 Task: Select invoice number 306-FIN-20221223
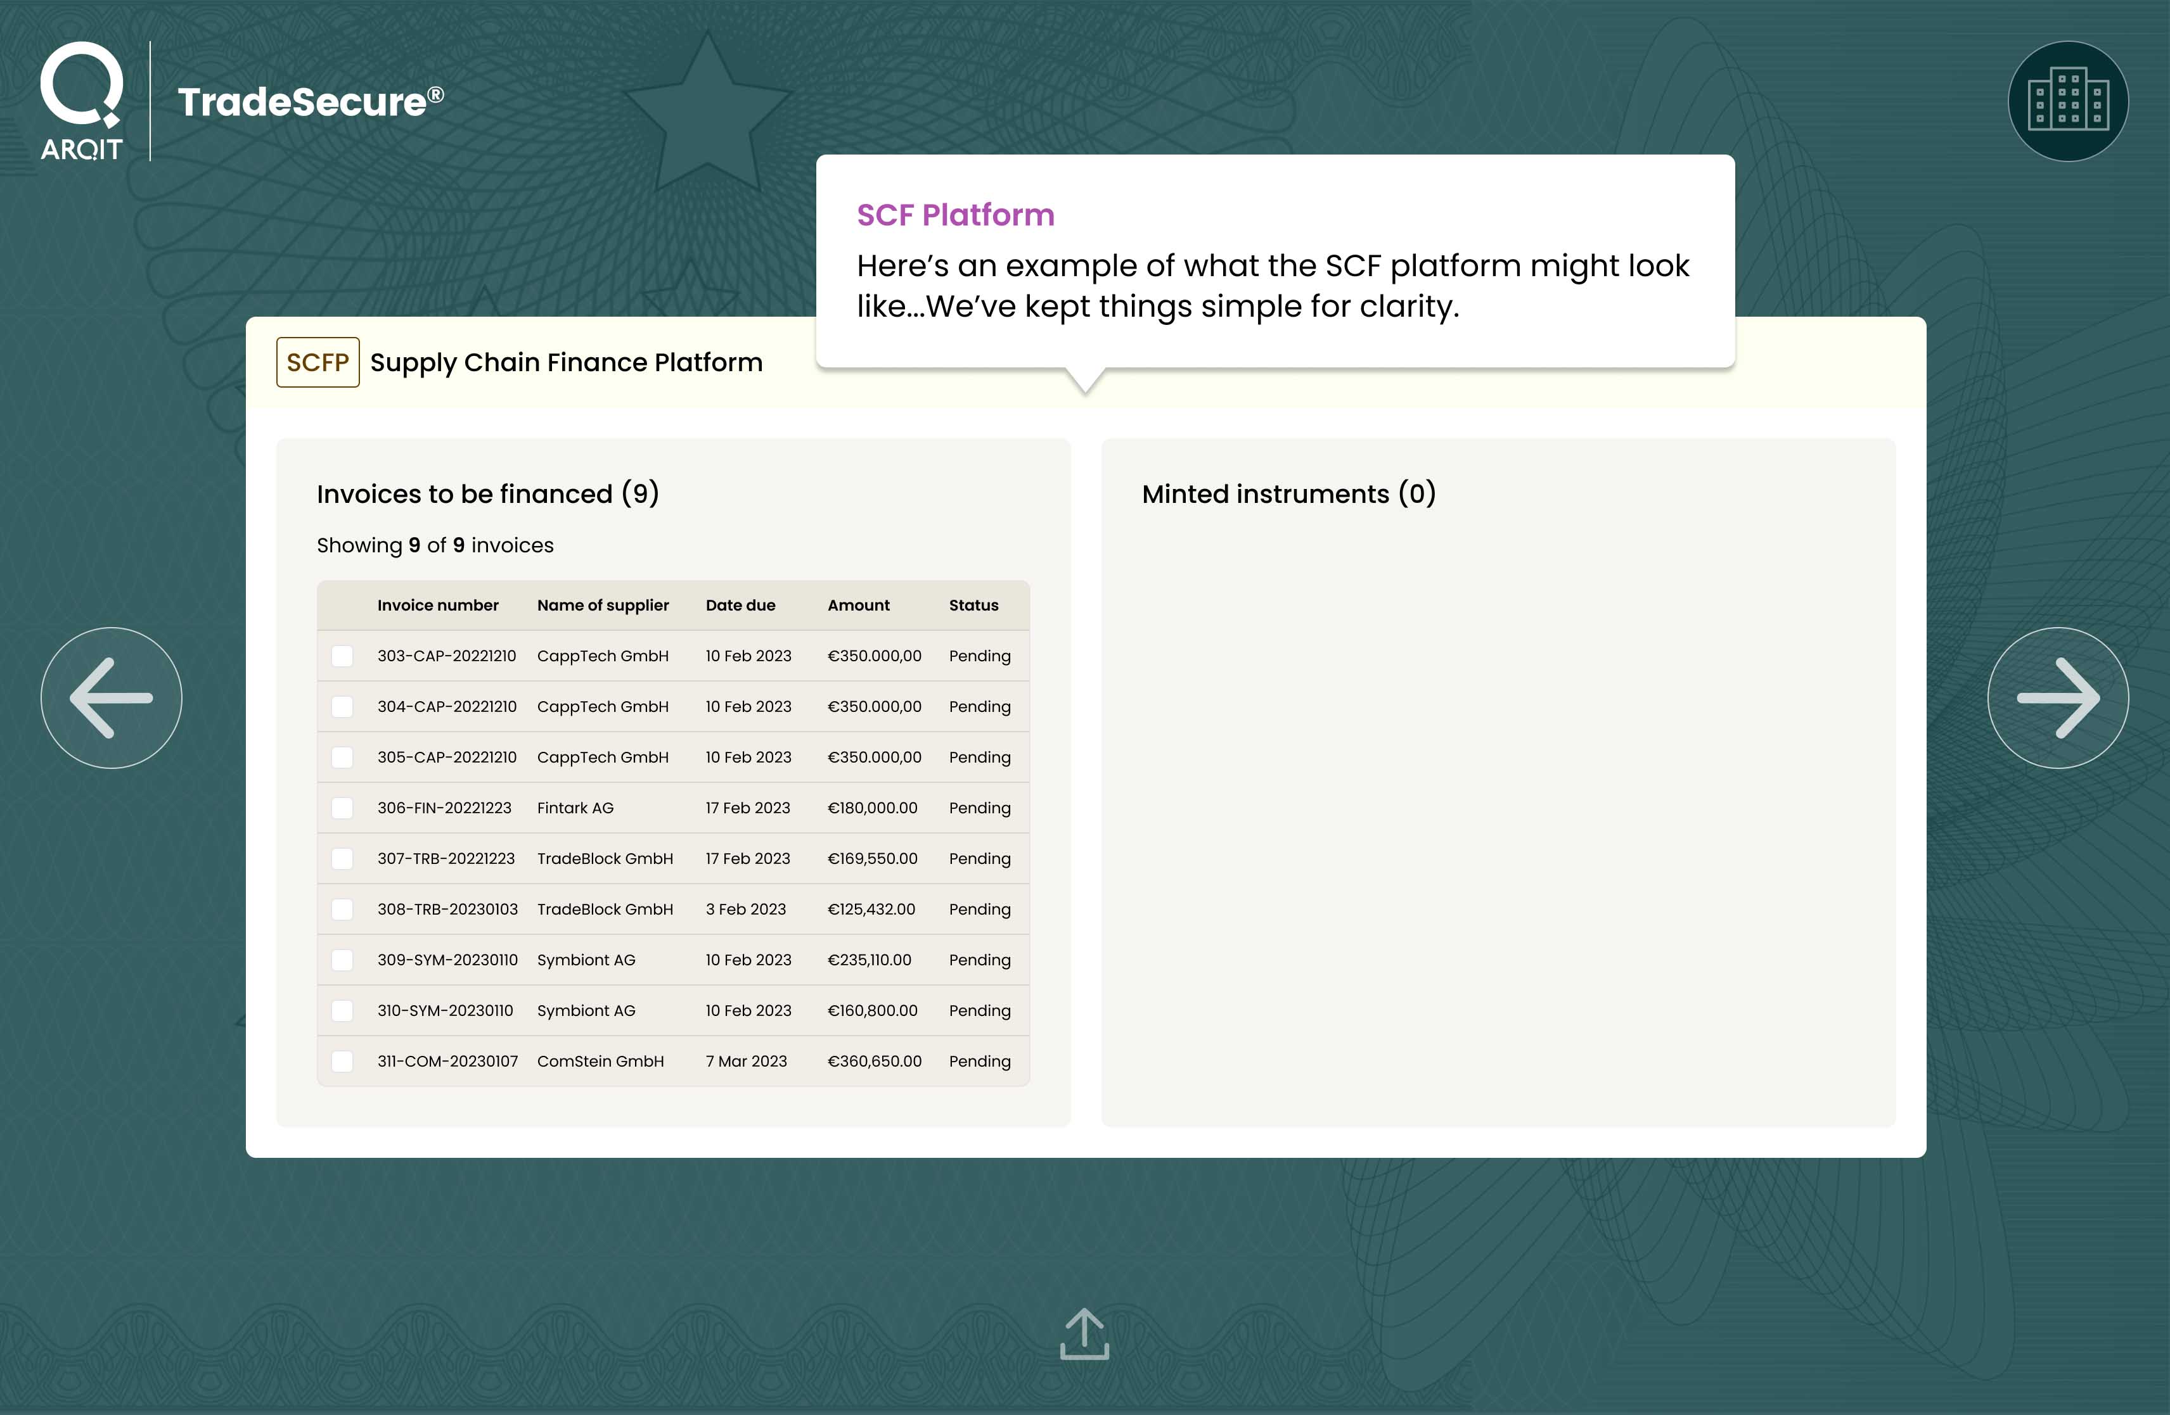pos(444,808)
